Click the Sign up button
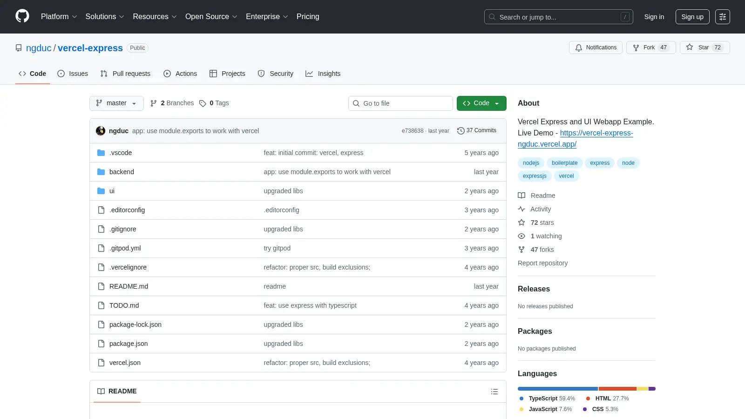 (692, 17)
